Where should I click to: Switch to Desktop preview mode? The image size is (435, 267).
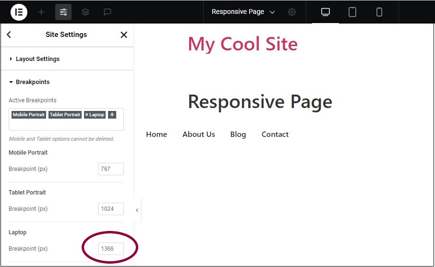(x=326, y=12)
